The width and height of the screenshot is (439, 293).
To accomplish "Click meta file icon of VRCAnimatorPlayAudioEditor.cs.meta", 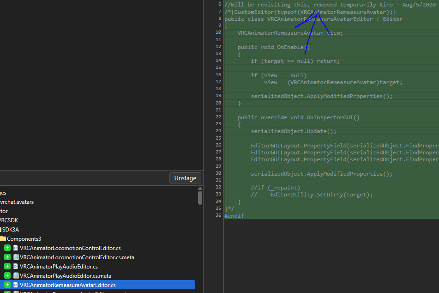I will (x=15, y=276).
